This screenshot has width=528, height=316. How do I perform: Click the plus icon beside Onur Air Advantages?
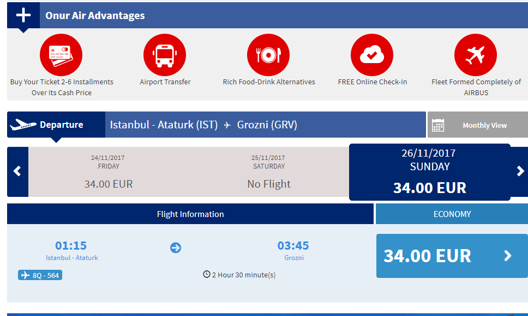(x=23, y=15)
